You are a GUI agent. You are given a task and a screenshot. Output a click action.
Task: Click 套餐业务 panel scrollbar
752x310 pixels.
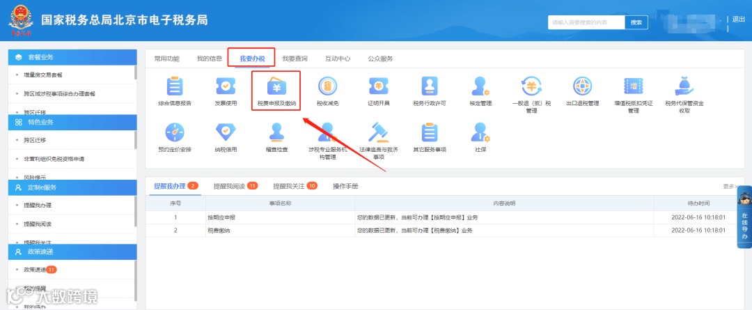pos(135,73)
